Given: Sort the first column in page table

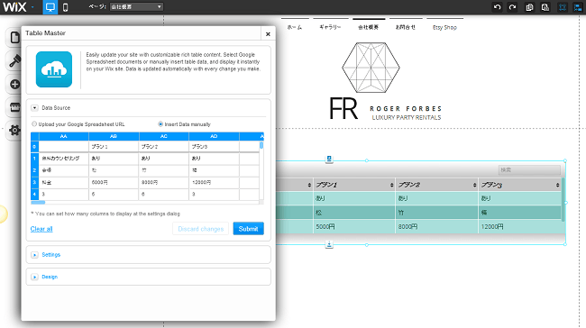Looking at the screenshot, I should pyautogui.click(x=309, y=185).
